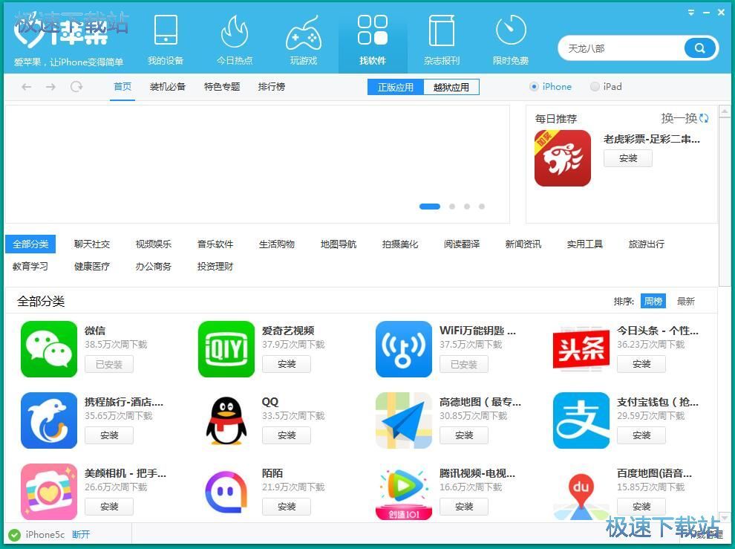Sort the list by 周榜
The image size is (735, 549).
(x=653, y=302)
